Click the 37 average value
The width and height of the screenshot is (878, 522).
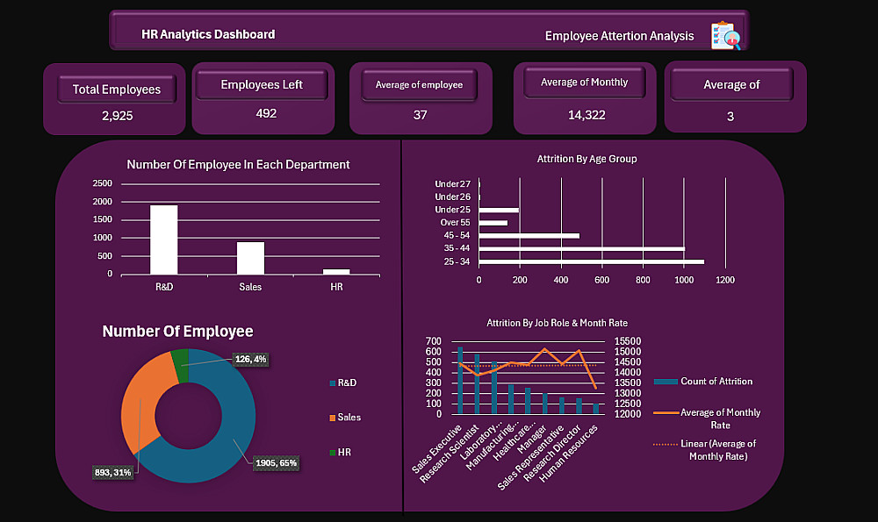420,115
